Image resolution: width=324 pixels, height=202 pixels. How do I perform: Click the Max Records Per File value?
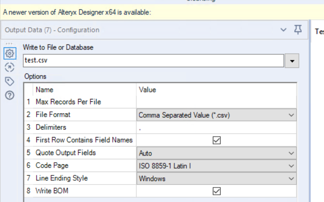[216, 102]
